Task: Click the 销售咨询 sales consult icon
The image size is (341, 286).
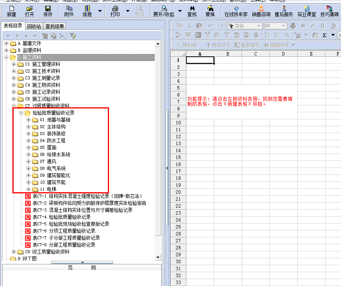Action: point(261,11)
